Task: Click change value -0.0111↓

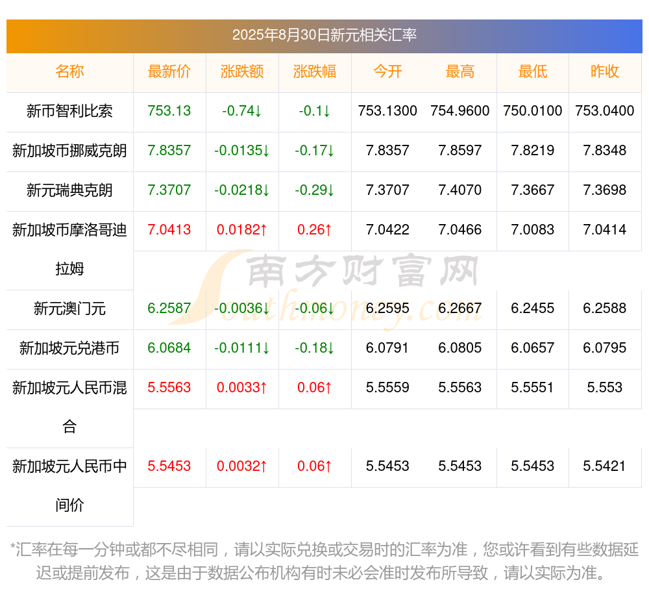Action: pos(242,348)
